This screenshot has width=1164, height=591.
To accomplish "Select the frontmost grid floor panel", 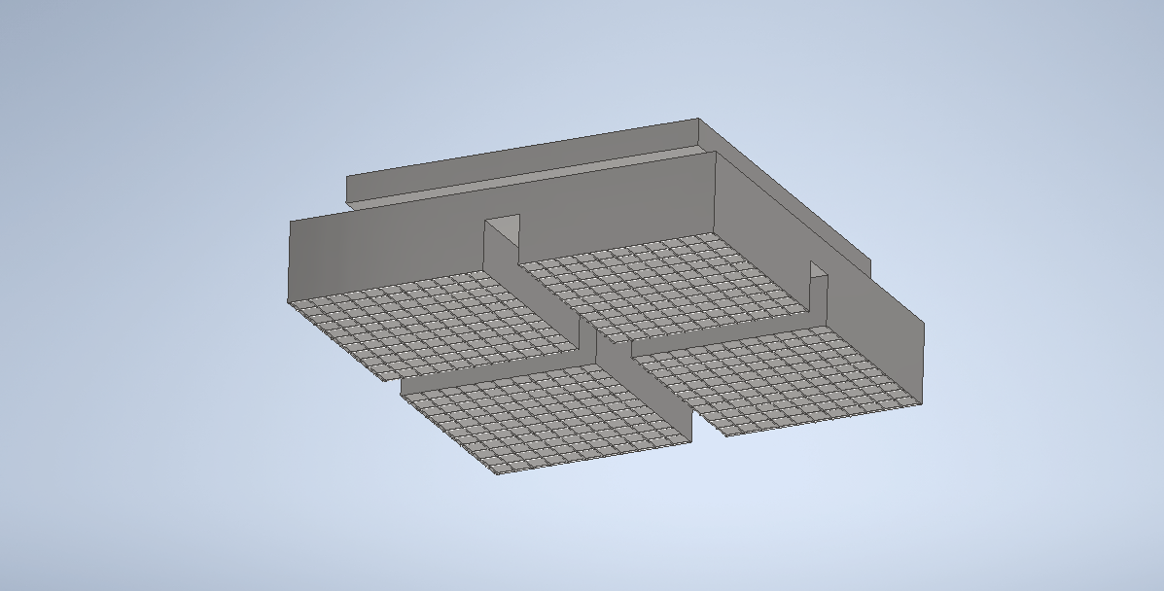I will [x=547, y=418].
